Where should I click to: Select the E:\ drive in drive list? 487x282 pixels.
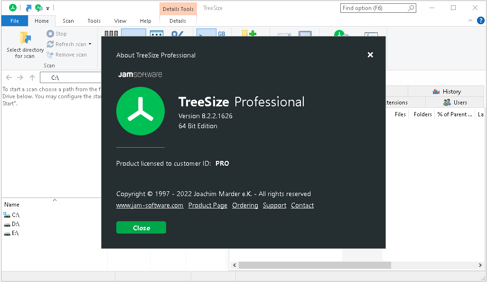[11, 233]
